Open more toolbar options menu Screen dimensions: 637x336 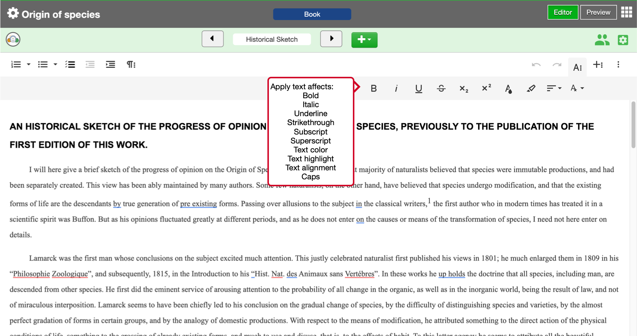618,65
